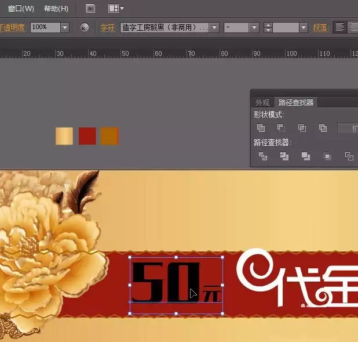Apply Exclude shape mode
358x342 pixels.
323,128
